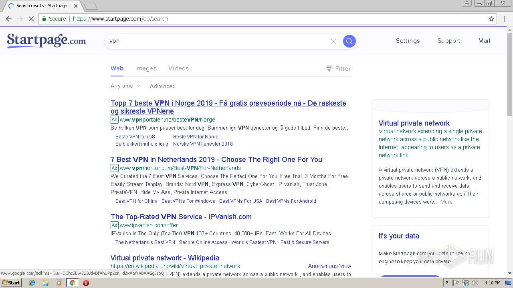Click the Best VPNs For Windows sitelink
The height and width of the screenshot is (288, 513).
188,201
